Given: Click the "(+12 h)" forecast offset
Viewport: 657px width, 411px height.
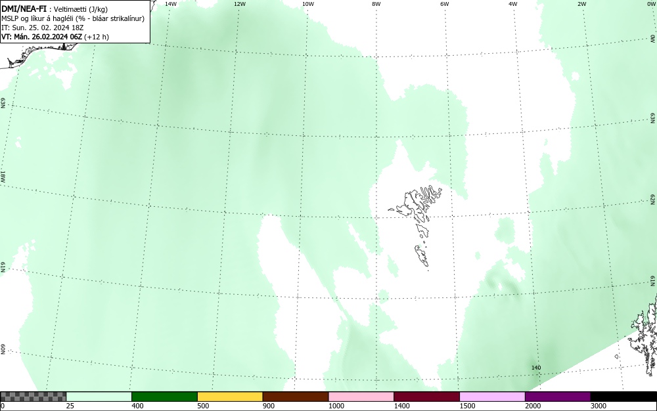Looking at the screenshot, I should 97,37.
